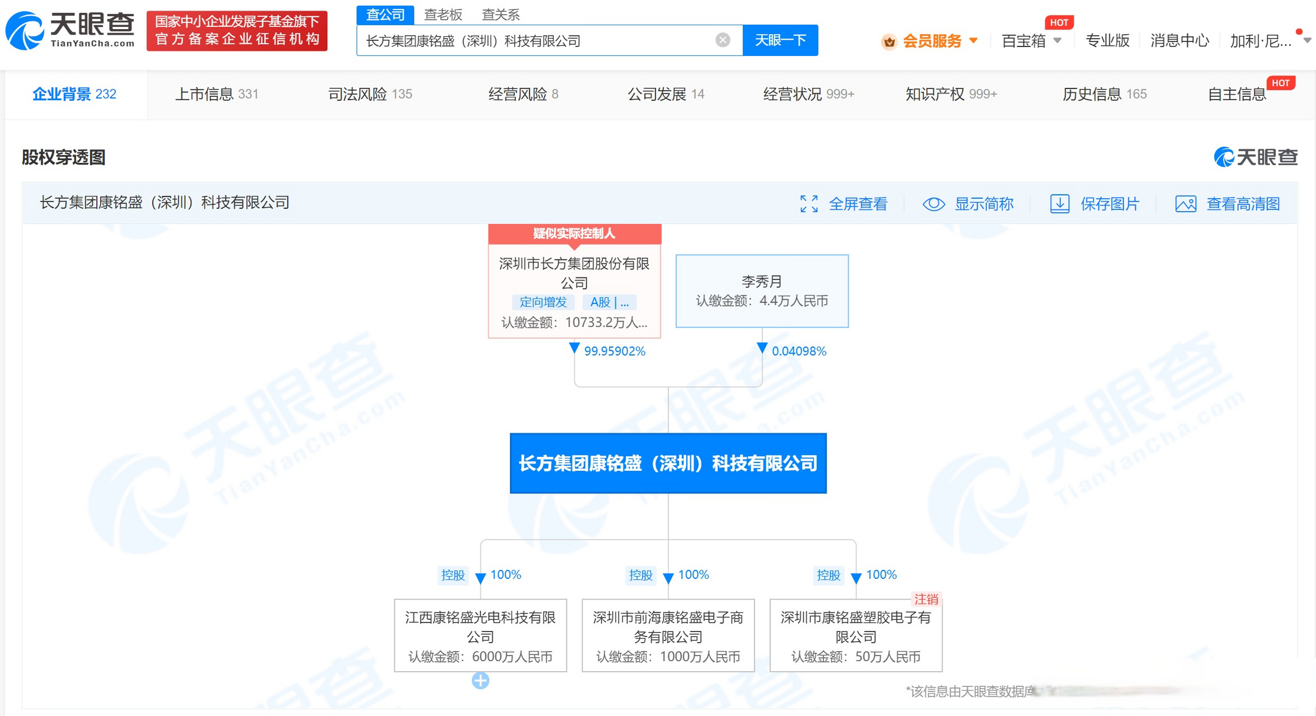Click the fullscreen view icon

click(x=809, y=204)
